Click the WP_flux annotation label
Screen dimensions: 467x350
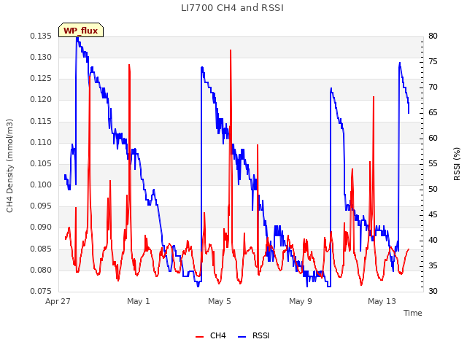tap(81, 31)
